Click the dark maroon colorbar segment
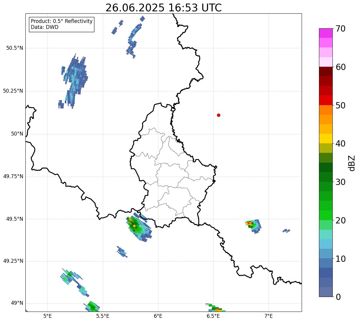359x322 pixels. point(326,71)
